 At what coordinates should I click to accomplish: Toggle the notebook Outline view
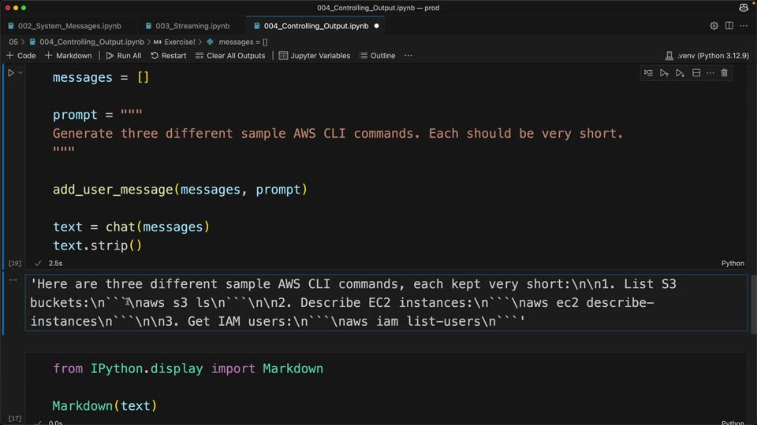[x=378, y=55]
